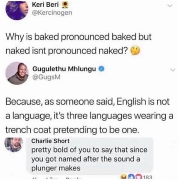Open the @Kercinogen handle link
178x181 pixels.
pos(52,12)
